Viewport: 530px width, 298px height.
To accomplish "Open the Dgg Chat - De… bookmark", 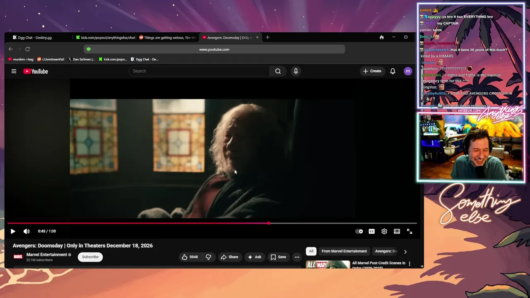I will point(145,59).
